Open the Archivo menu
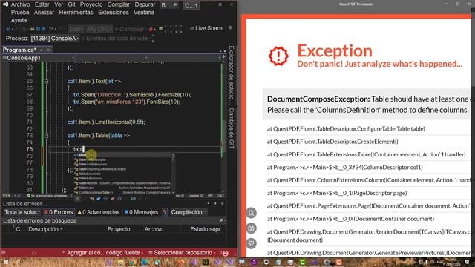Image resolution: width=475 pixels, height=267 pixels. coord(20,4)
